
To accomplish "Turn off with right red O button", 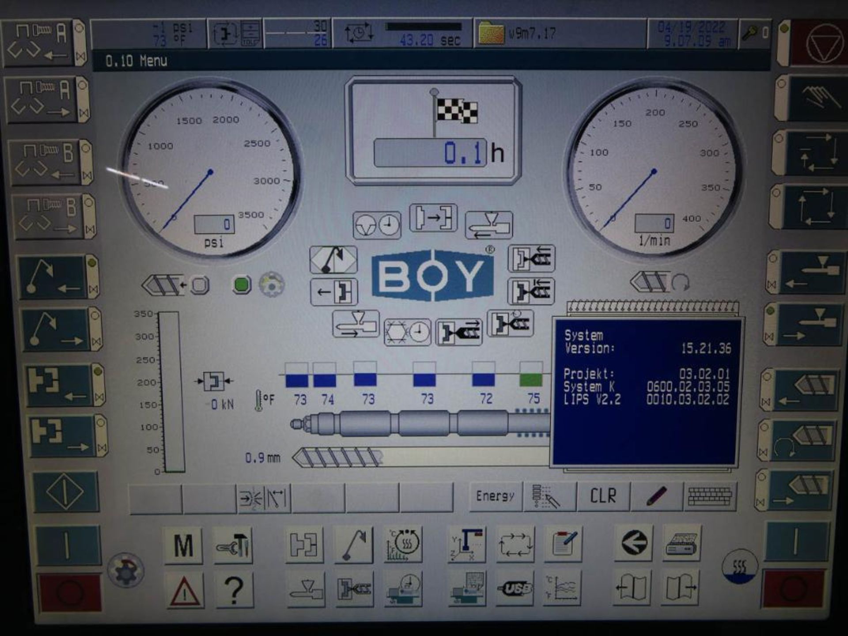I will [x=794, y=588].
